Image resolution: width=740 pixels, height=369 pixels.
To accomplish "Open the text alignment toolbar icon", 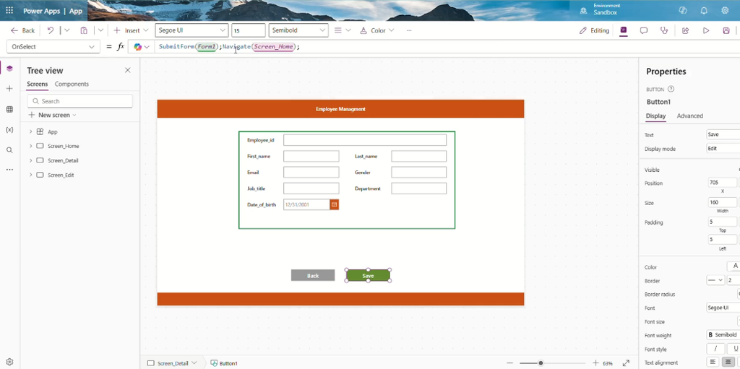I will coord(338,30).
